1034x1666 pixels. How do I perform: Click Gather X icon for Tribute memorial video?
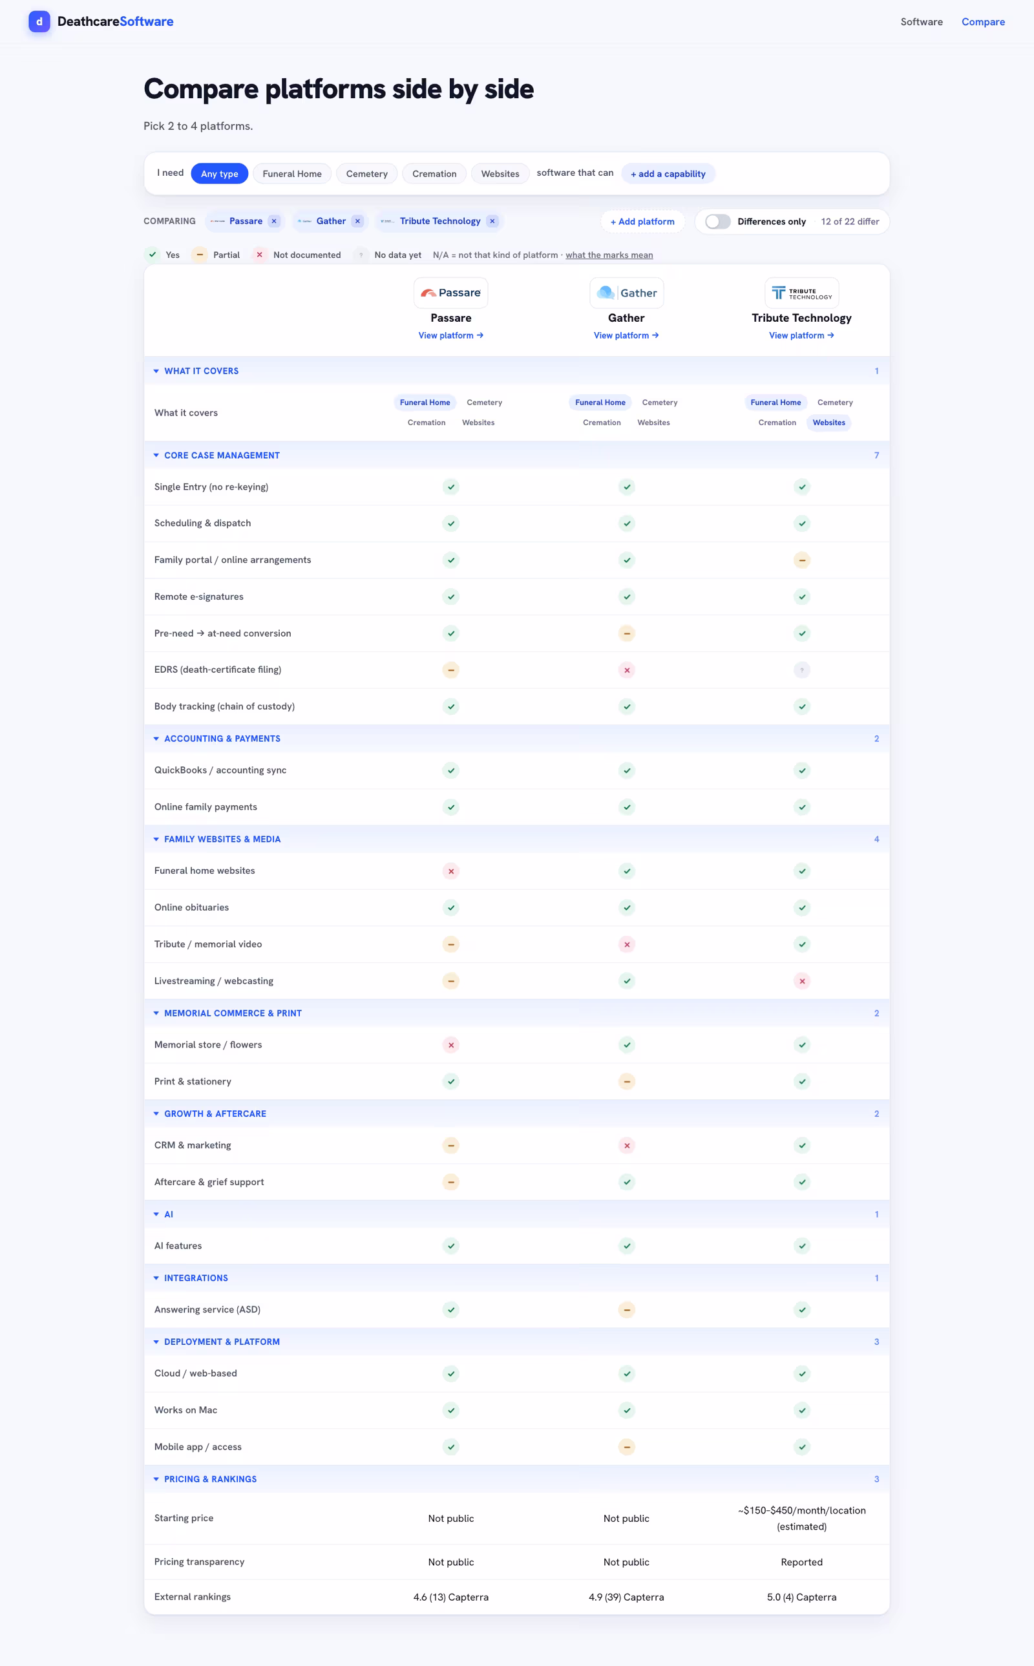point(626,944)
